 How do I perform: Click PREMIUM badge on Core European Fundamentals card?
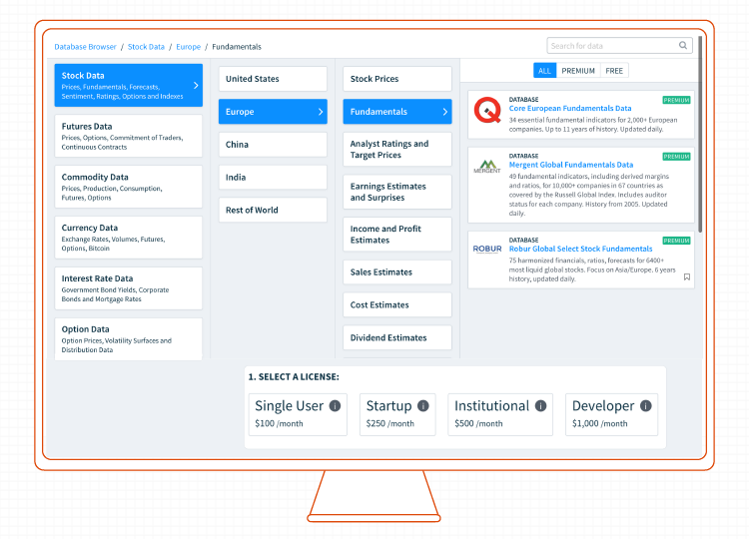[x=676, y=100]
